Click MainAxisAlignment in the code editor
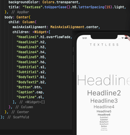This screenshot has height=135, width=130. click(67, 27)
